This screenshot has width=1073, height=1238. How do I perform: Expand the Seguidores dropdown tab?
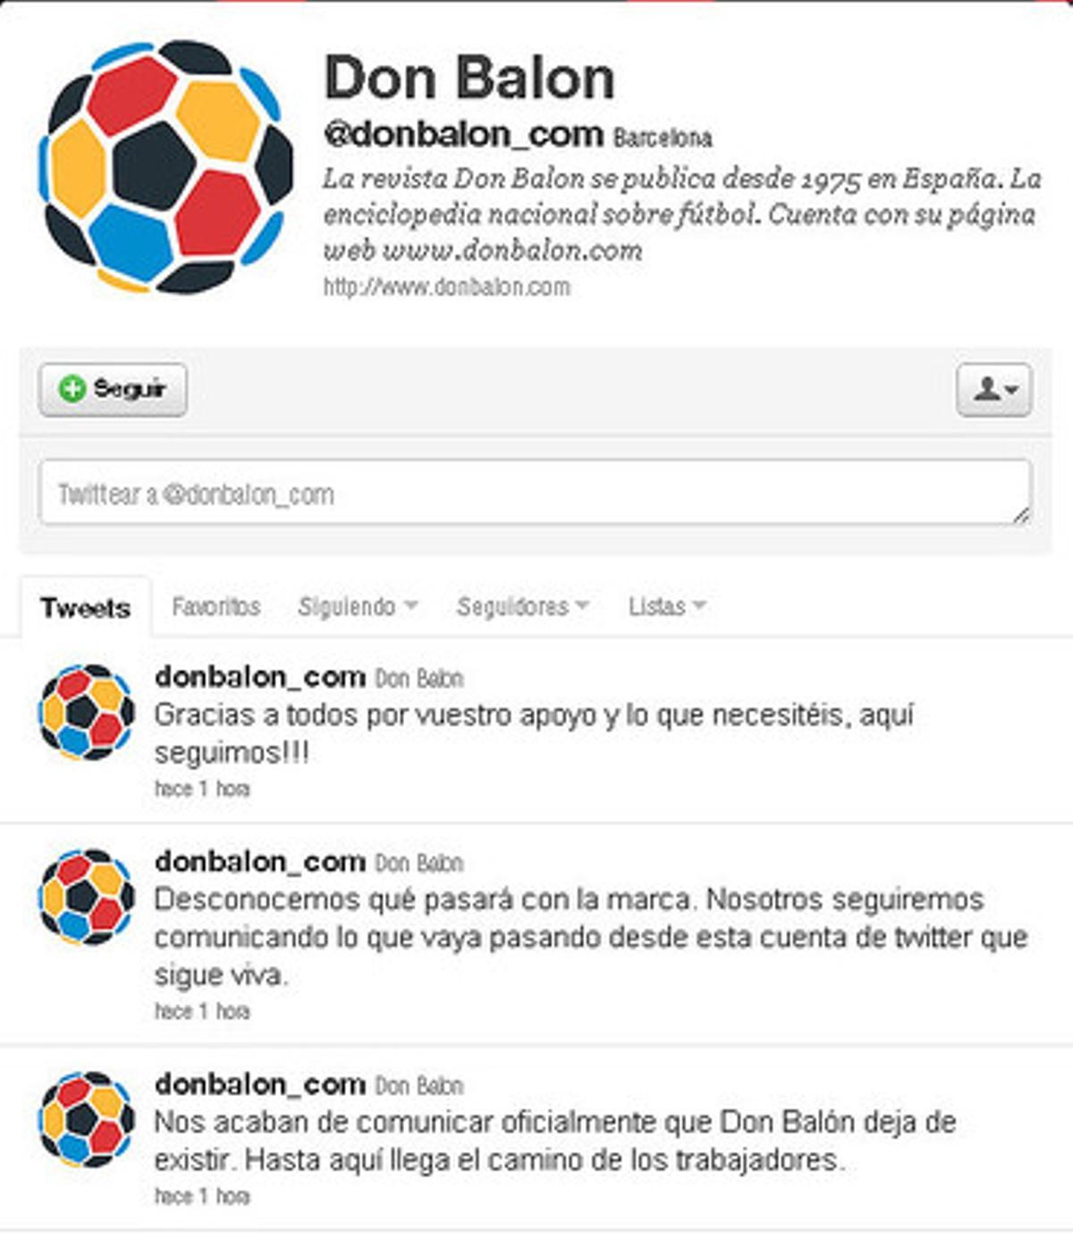tap(523, 607)
